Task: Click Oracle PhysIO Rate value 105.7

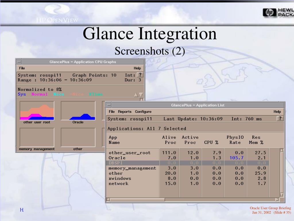Action: point(237,158)
